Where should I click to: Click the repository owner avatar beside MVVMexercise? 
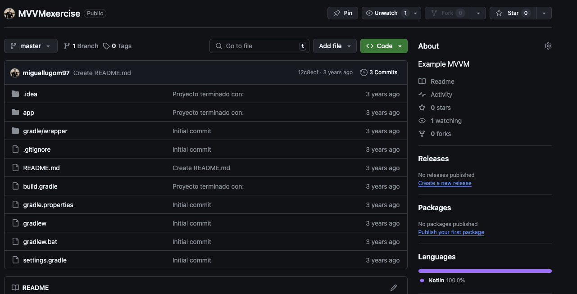(9, 14)
